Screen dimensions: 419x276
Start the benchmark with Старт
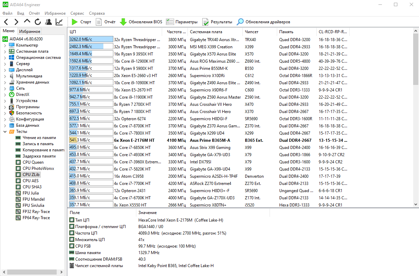pos(81,22)
